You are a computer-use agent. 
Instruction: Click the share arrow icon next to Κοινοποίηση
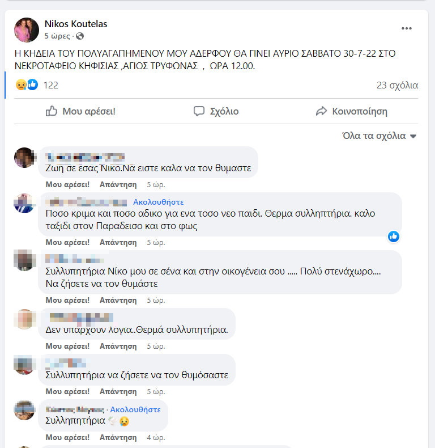(321, 111)
